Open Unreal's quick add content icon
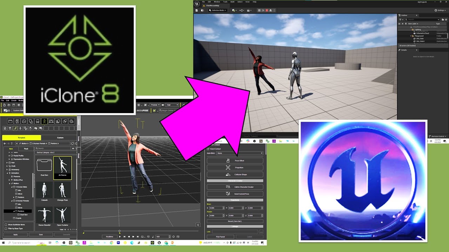Screen dimensions: 449x252 [234, 10]
